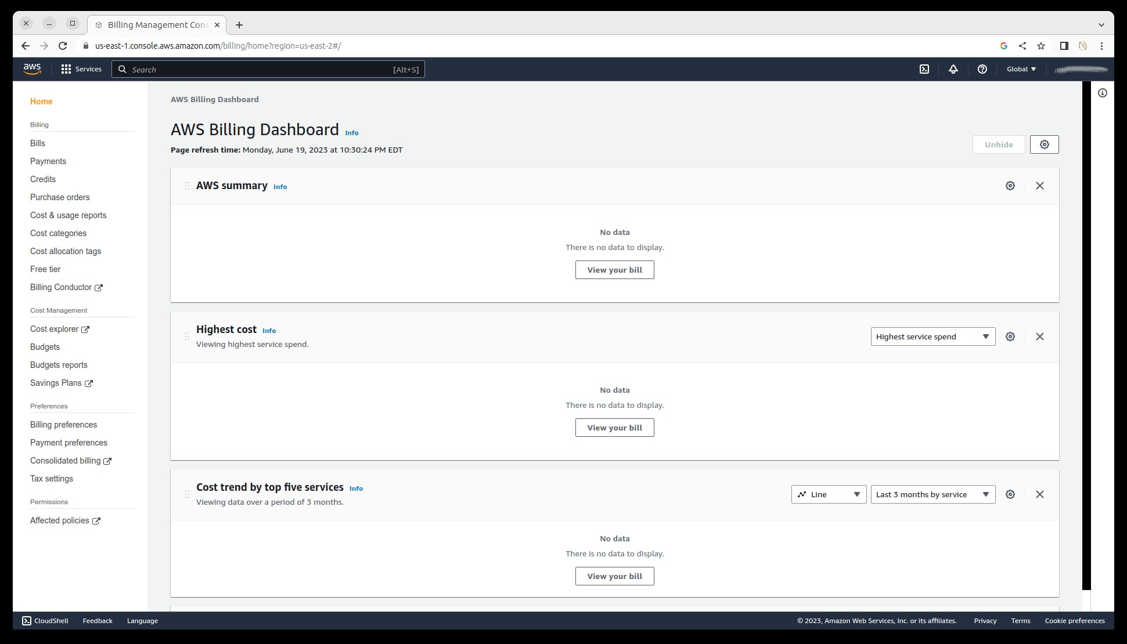Toggle the right info panel icon
This screenshot has height=644, width=1127.
tap(1103, 93)
